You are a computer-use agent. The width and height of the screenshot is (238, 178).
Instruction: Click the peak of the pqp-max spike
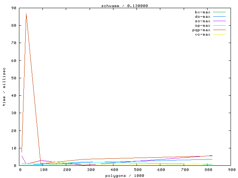tap(26, 13)
